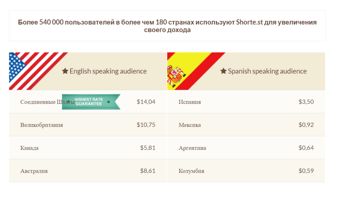This screenshot has width=345, height=201.
Task: Select the Аргентина row label
Action: pyautogui.click(x=192, y=148)
